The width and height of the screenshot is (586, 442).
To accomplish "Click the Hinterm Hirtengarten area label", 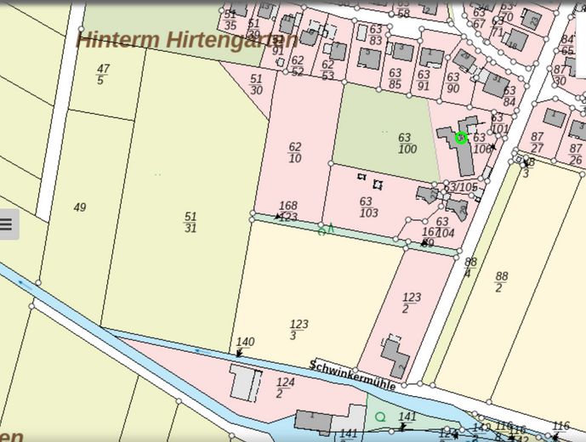I will coord(187,40).
